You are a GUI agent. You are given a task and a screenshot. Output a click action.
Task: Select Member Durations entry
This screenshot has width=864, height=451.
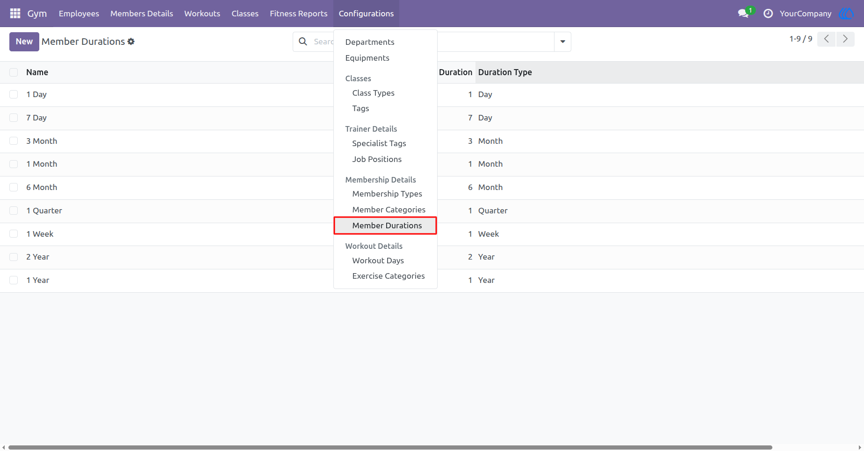(x=385, y=225)
